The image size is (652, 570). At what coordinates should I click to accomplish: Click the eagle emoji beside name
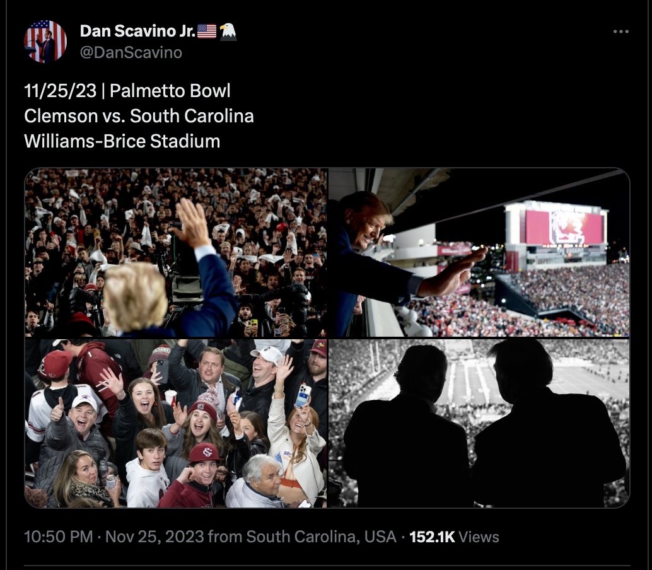(228, 31)
